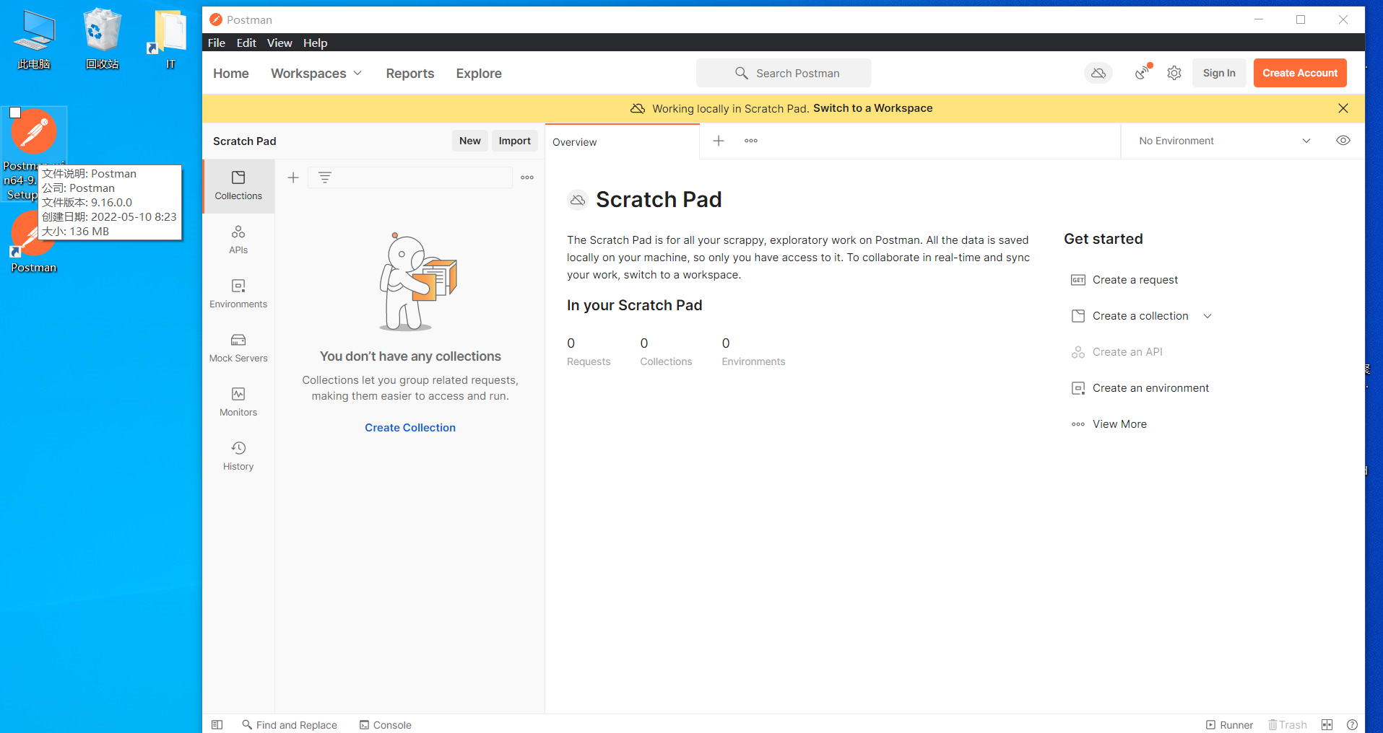The height and width of the screenshot is (733, 1383).
Task: Open the Console panel
Action: tap(386, 724)
